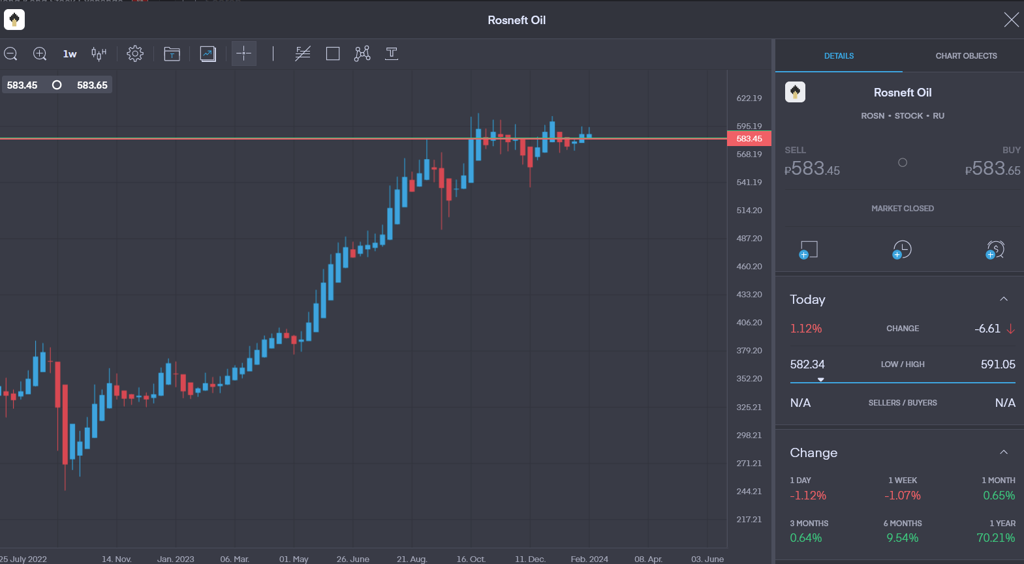This screenshot has width=1024, height=564.
Task: Select the connected-nodes pattern drawing tool
Action: pos(362,53)
